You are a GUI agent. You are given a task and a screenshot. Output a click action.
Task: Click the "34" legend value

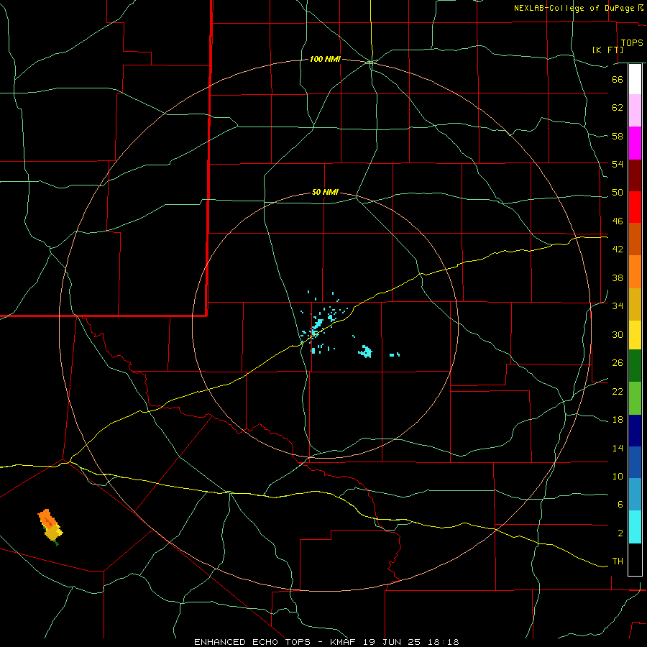tap(618, 306)
